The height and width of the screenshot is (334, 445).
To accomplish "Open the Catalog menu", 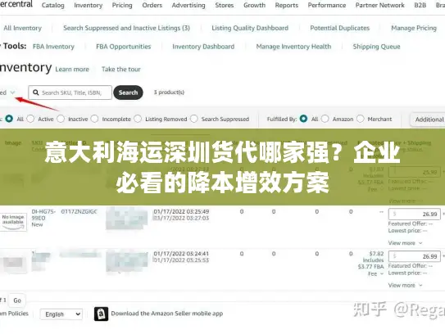I will pos(52,5).
